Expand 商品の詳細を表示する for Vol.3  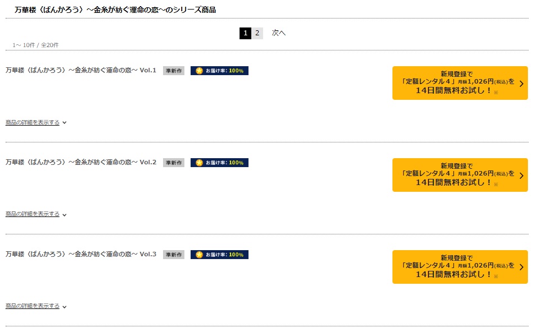[35, 306]
